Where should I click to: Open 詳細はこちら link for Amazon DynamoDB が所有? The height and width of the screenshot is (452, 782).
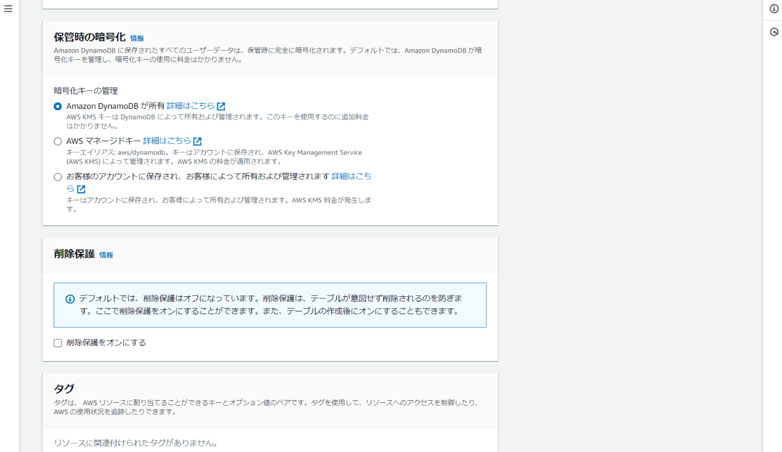click(190, 106)
